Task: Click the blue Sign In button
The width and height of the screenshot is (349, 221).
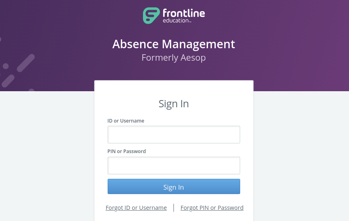Action: (174, 186)
